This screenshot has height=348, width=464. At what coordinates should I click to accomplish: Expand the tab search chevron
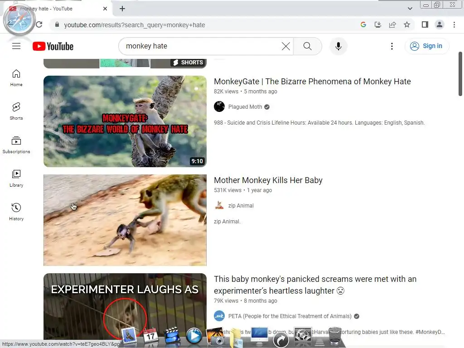[x=410, y=9]
